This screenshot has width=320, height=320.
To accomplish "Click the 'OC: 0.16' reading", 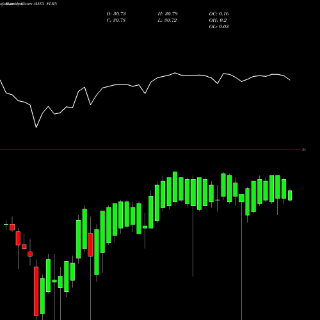I will coord(219,14).
